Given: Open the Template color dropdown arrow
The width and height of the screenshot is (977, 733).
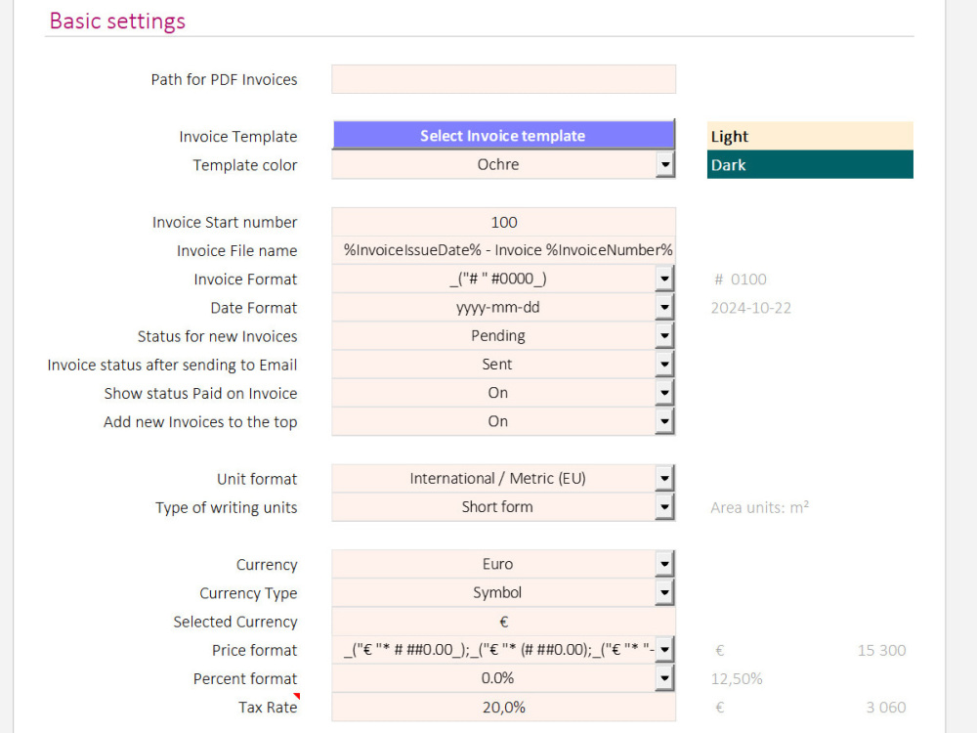Looking at the screenshot, I should [664, 165].
